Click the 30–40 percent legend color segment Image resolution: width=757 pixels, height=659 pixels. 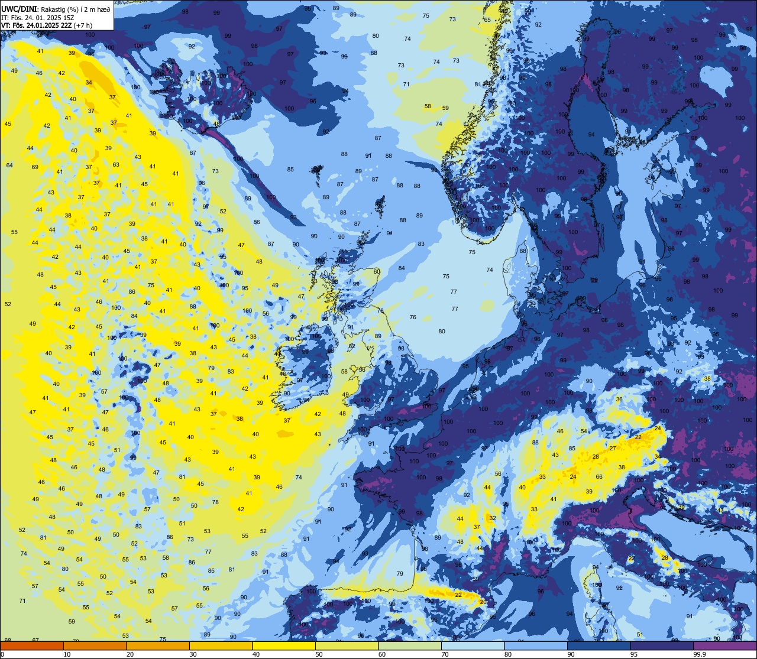[x=221, y=645]
